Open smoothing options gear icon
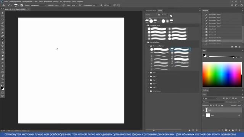Image resolution: width=244 pixels, height=137 pixels. tap(101, 5)
